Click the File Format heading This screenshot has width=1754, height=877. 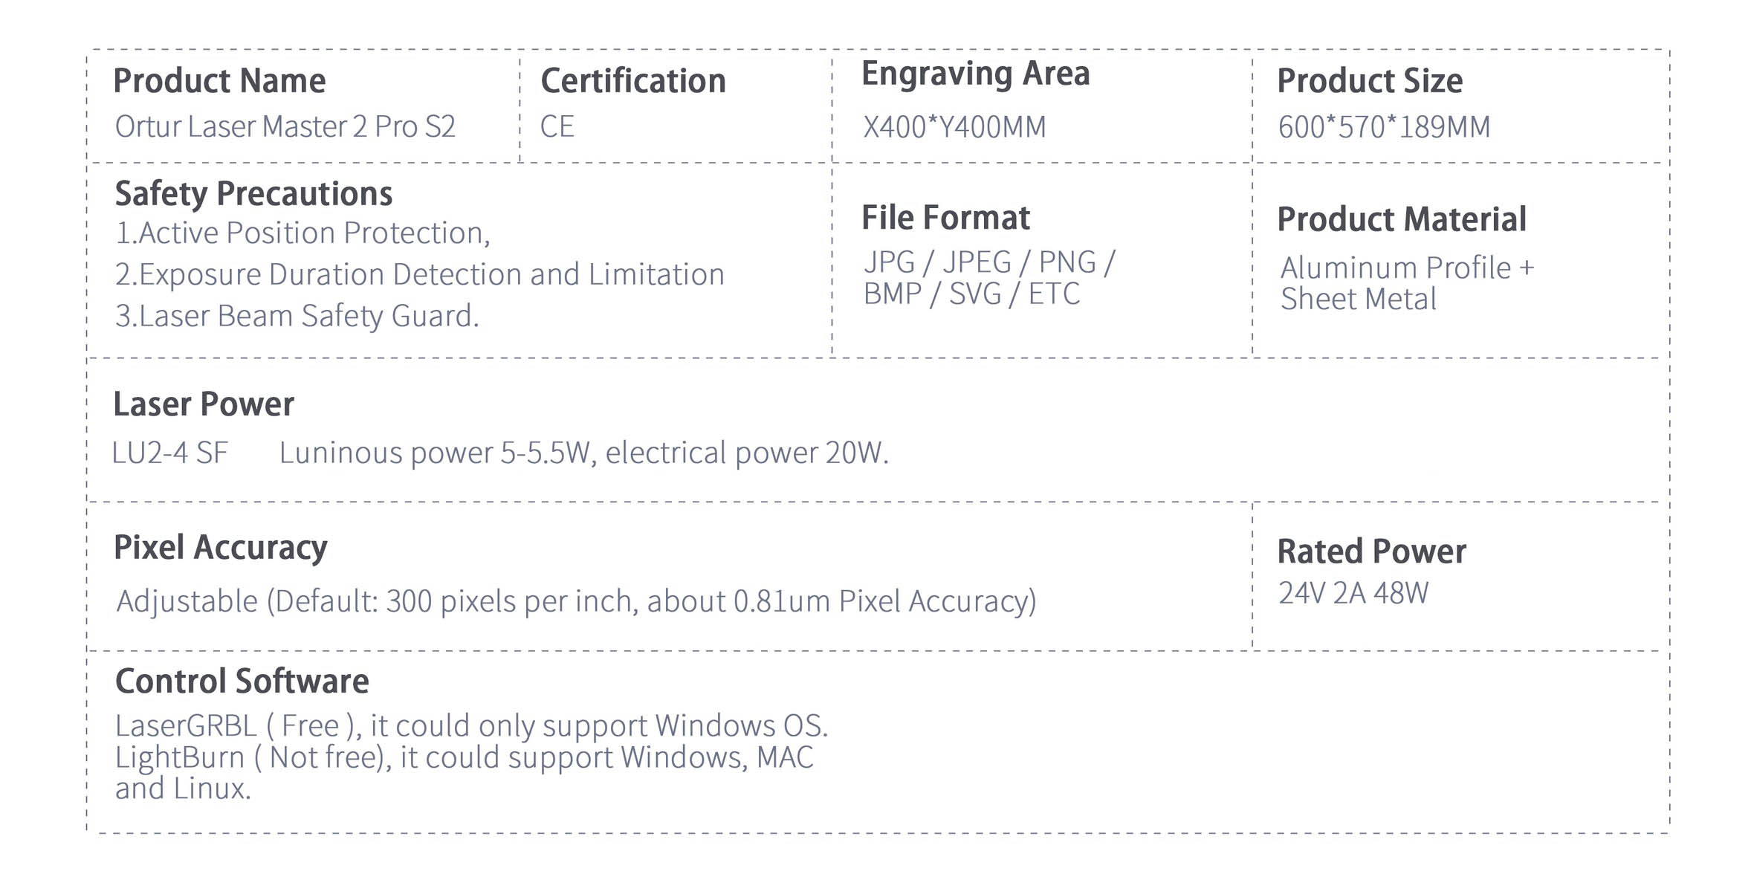click(945, 218)
